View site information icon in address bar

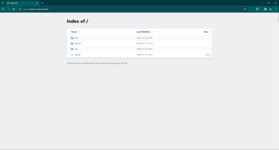tap(20, 9)
